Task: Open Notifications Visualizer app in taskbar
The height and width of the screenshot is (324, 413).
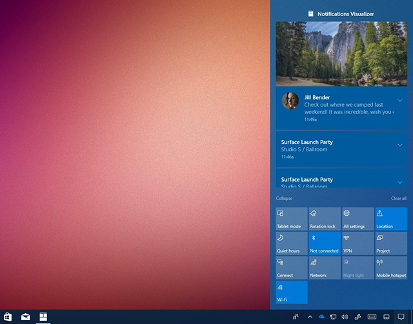Action: (x=43, y=317)
